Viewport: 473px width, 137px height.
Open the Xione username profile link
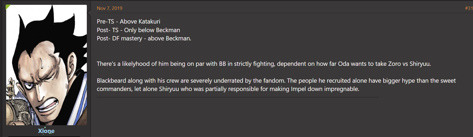click(x=46, y=131)
